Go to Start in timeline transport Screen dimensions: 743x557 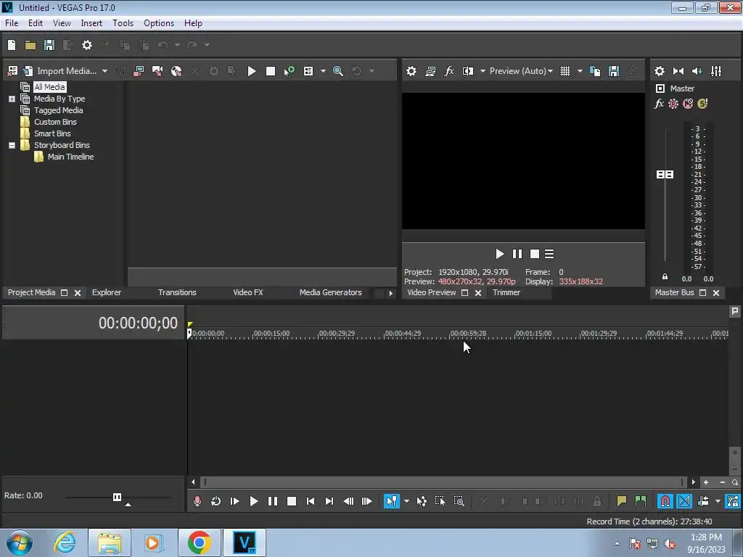click(x=311, y=501)
